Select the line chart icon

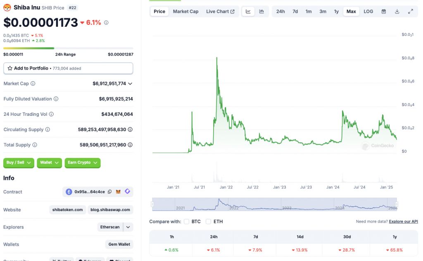coord(248,11)
